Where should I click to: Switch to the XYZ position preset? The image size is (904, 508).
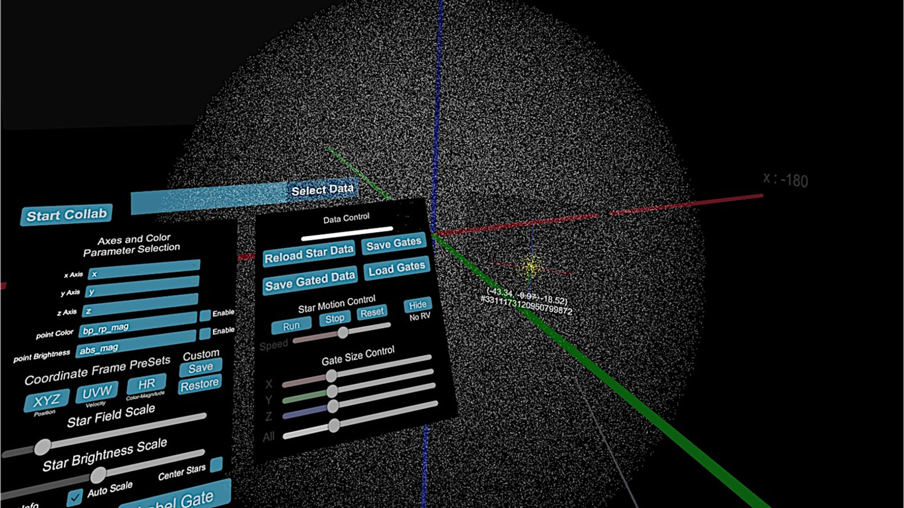pos(47,400)
